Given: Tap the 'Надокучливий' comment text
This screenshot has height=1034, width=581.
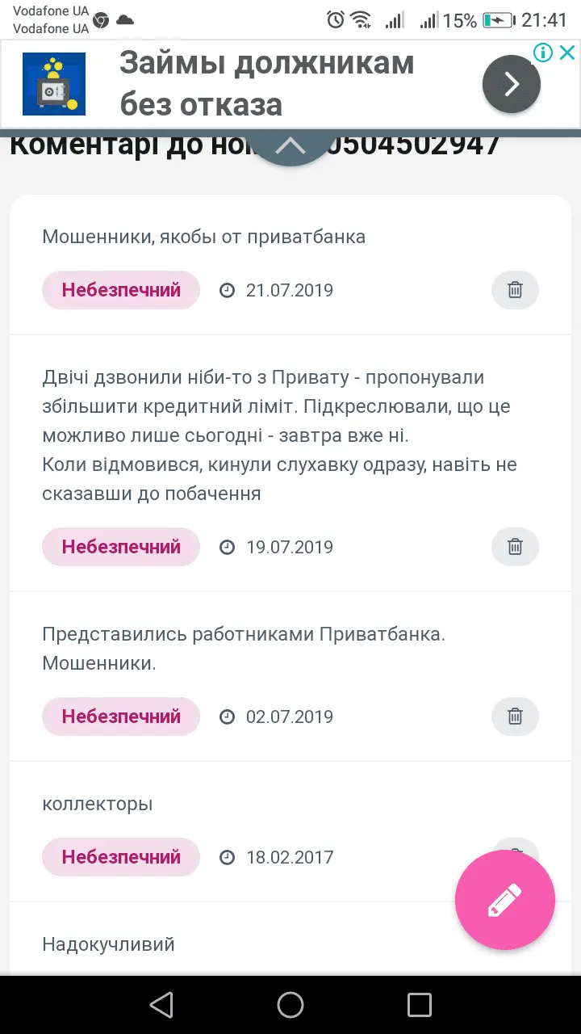Looking at the screenshot, I should point(108,944).
